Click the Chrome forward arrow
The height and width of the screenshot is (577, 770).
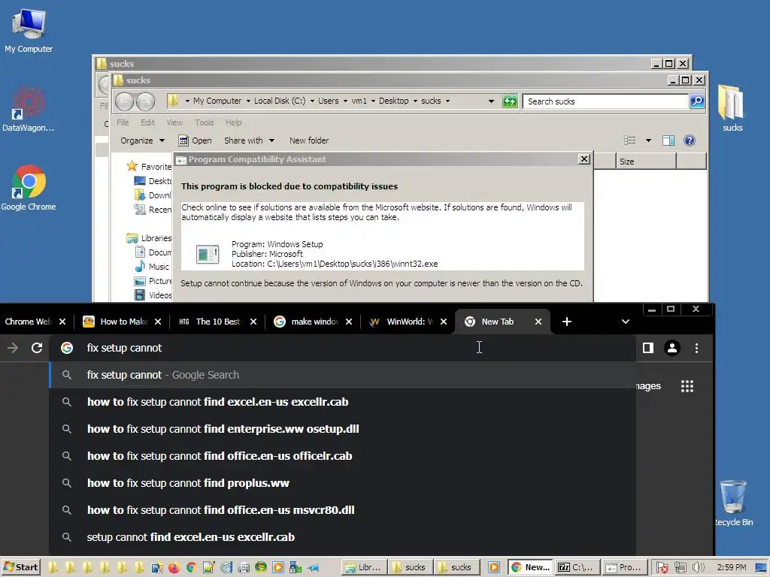13,348
